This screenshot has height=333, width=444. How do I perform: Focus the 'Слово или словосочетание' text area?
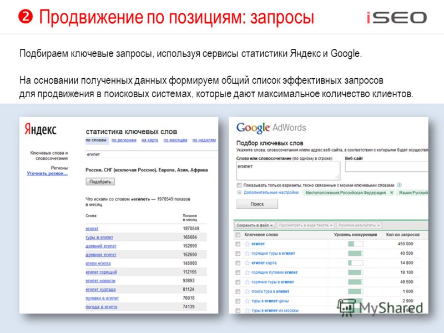click(288, 170)
